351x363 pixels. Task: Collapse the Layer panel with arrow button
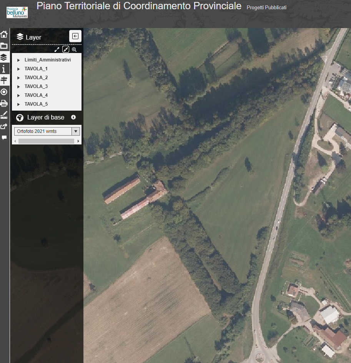[x=75, y=36]
